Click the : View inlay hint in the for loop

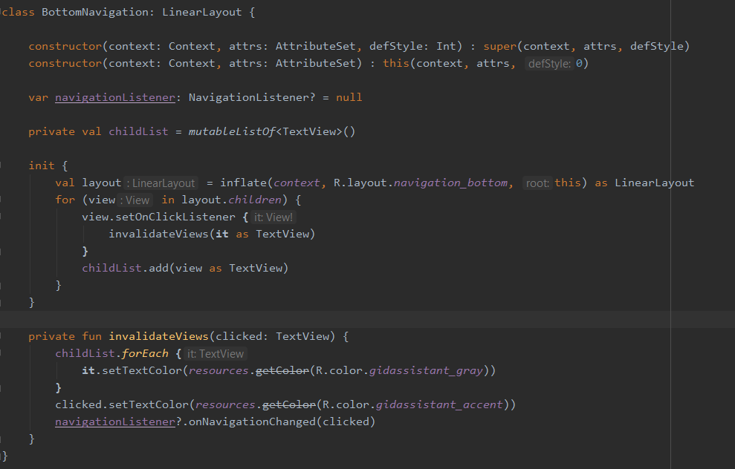click(x=135, y=200)
